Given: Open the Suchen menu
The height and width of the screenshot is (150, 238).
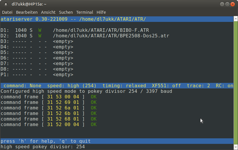Looking at the screenshot, I should click(66, 12).
